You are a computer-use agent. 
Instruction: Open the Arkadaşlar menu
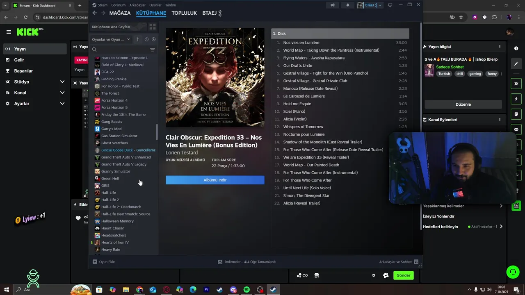137,5
